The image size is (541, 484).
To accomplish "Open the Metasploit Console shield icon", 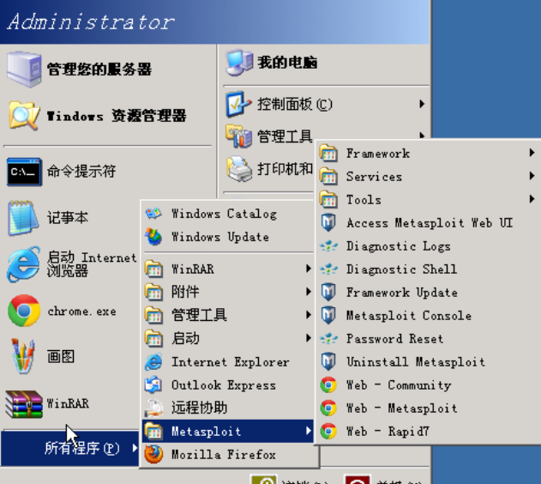I will click(328, 316).
